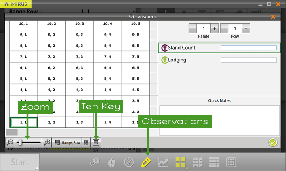Click the Range,Row barcode button
Viewport: 286px width, 171px height.
[67, 142]
